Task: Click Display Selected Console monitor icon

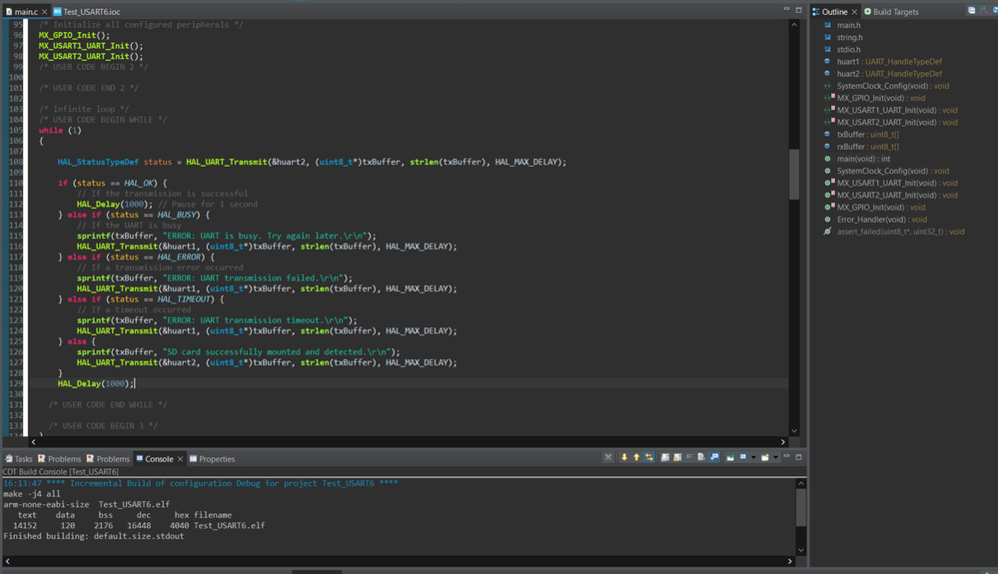Action: 743,456
